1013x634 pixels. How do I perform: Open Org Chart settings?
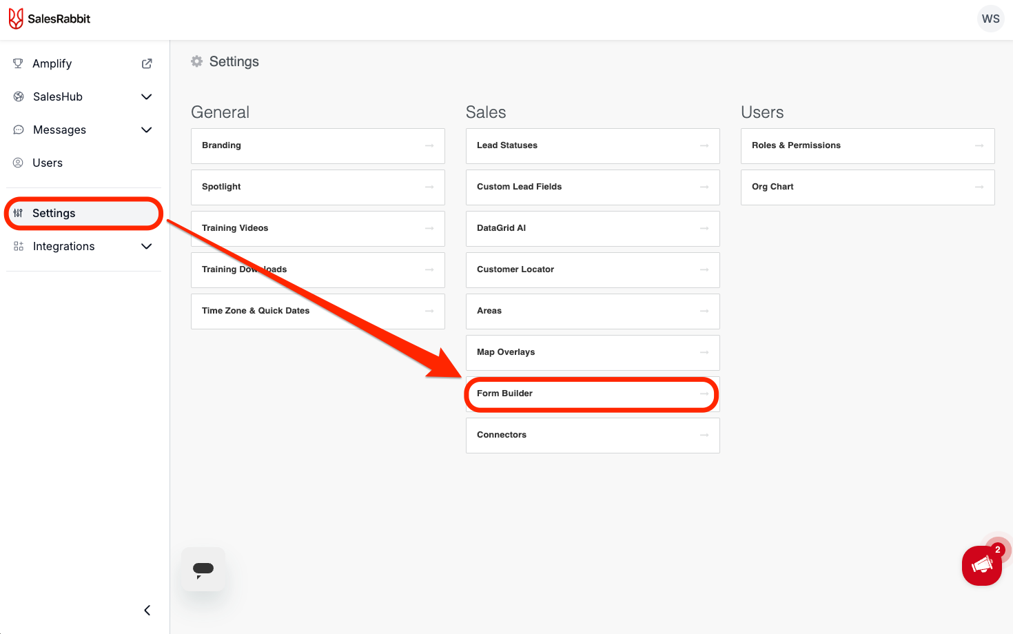pyautogui.click(x=868, y=187)
